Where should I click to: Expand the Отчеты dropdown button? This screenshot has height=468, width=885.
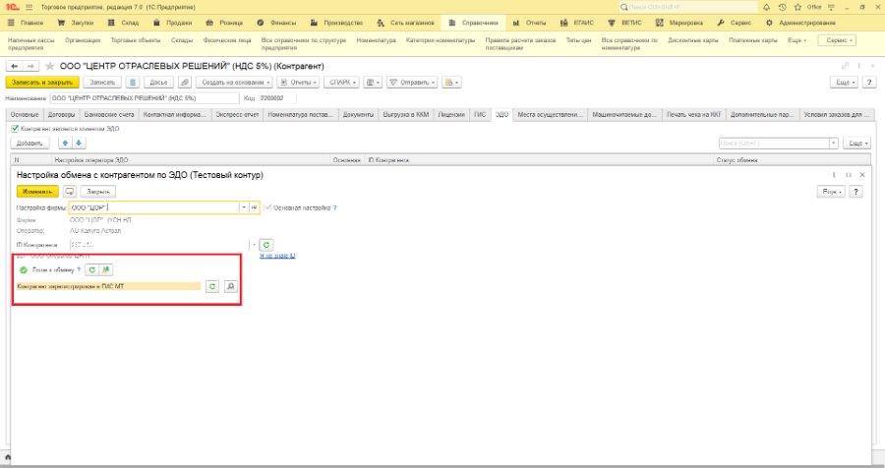(298, 83)
